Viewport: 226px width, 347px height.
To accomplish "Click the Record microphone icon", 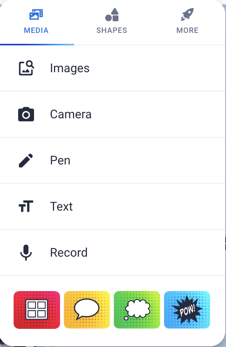I will (26, 253).
